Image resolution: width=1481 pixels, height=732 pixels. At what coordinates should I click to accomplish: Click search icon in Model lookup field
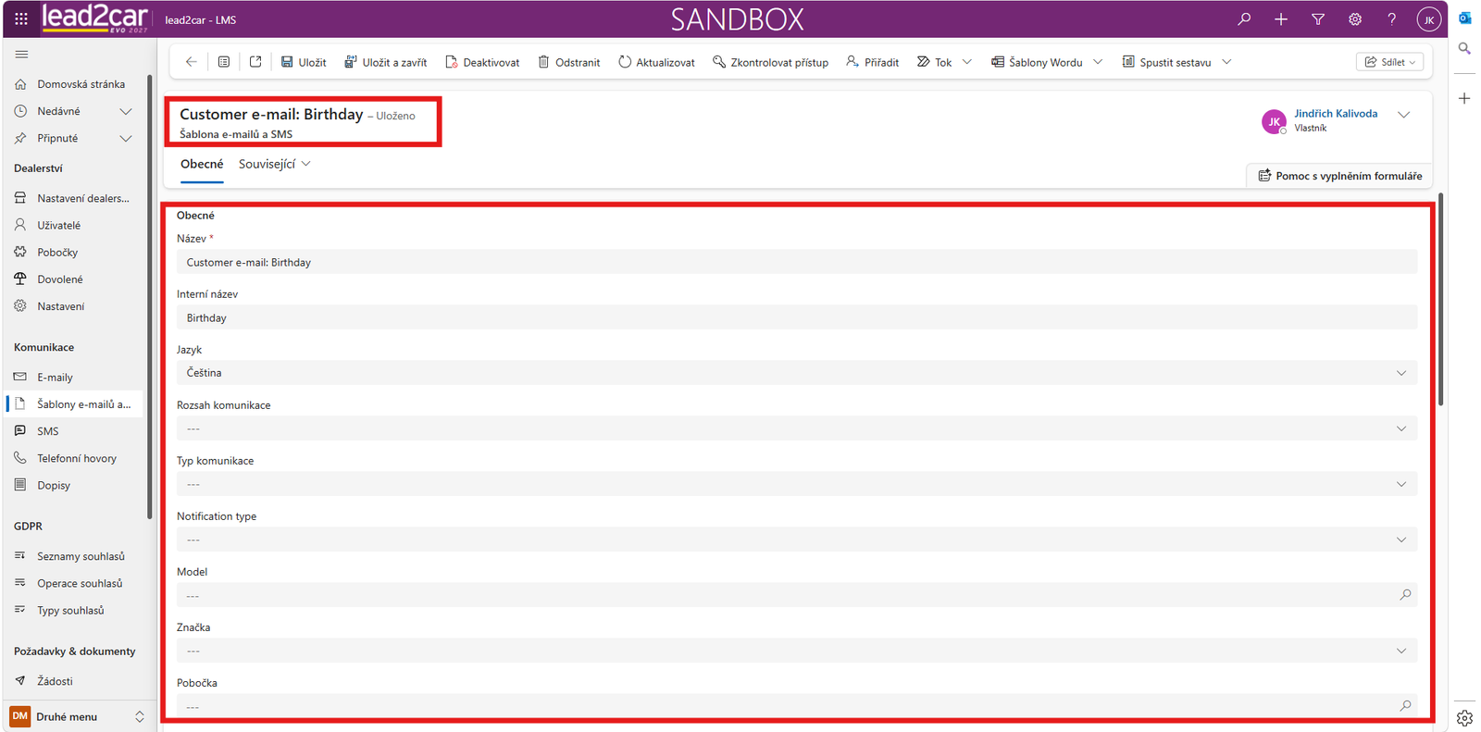1405,595
